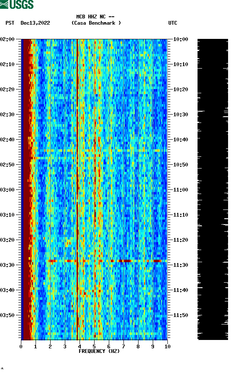Click the '2' frequency axis tick label

50,347
